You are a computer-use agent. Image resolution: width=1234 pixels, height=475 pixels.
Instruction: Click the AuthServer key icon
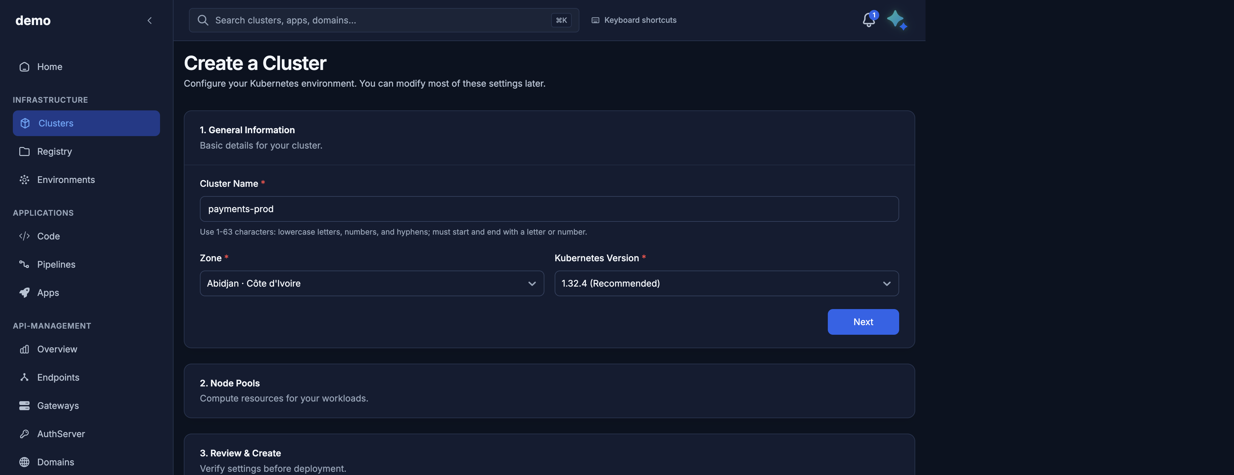click(x=24, y=434)
